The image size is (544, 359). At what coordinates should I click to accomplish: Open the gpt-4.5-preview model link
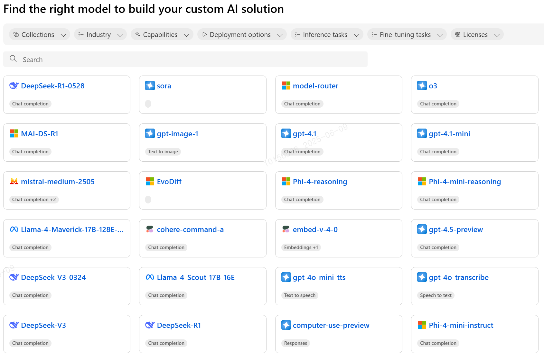pyautogui.click(x=456, y=229)
